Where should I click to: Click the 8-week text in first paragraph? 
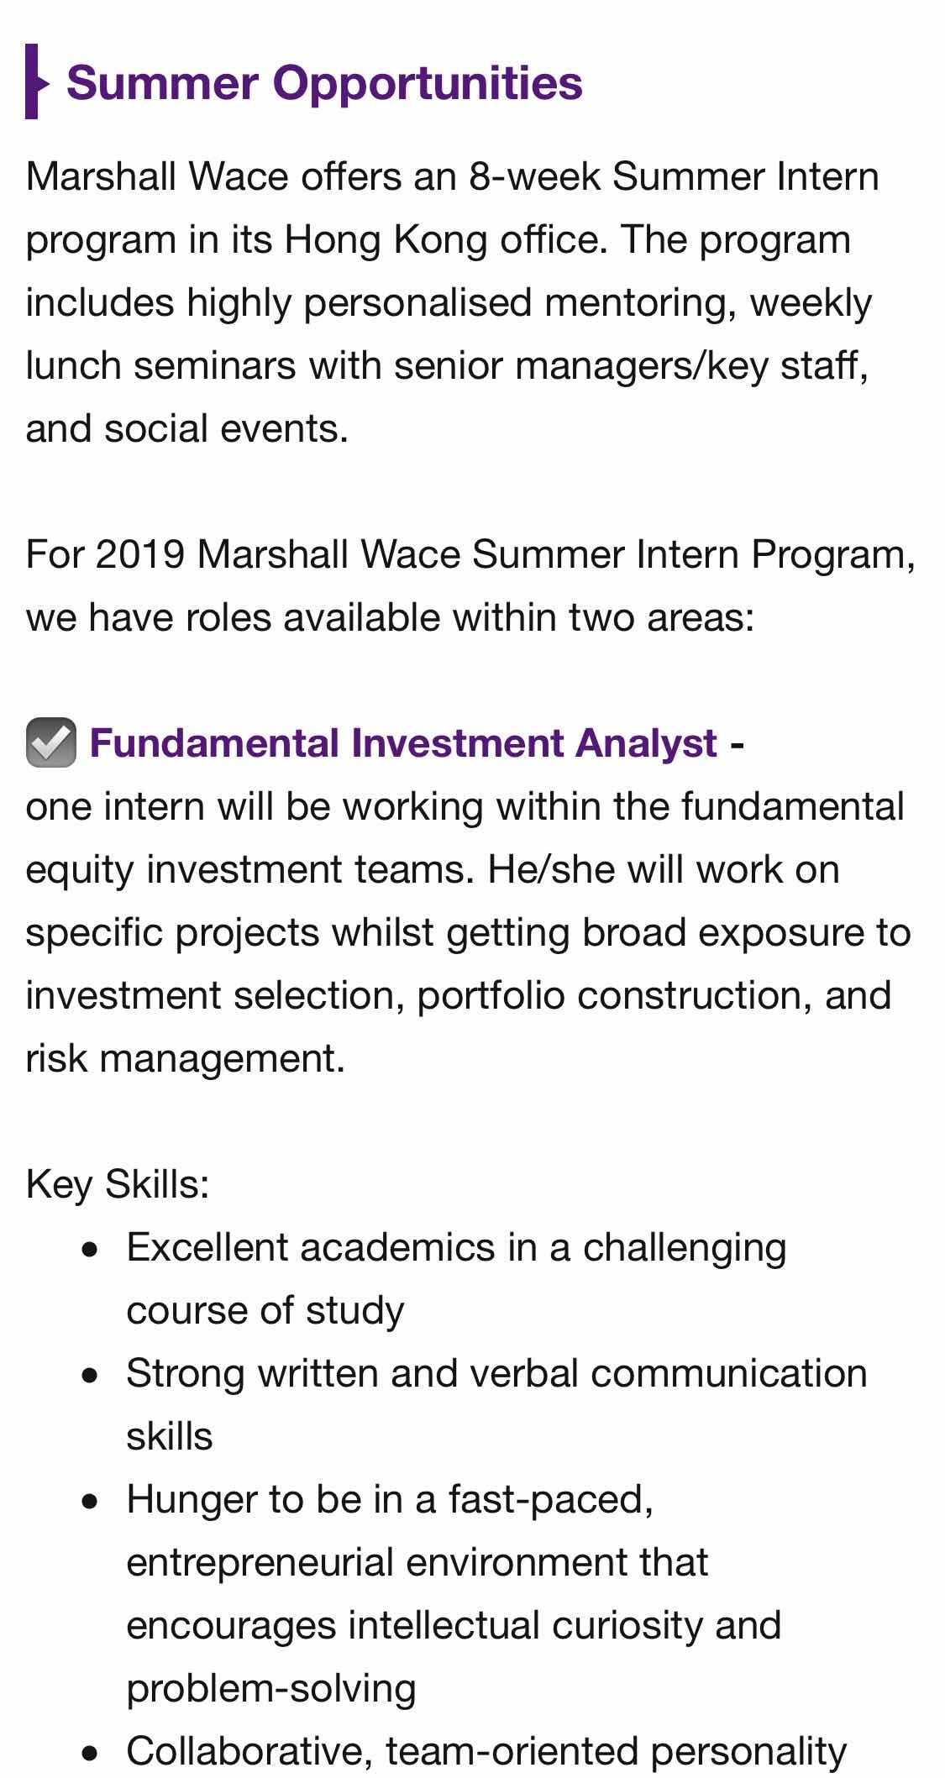(x=534, y=176)
